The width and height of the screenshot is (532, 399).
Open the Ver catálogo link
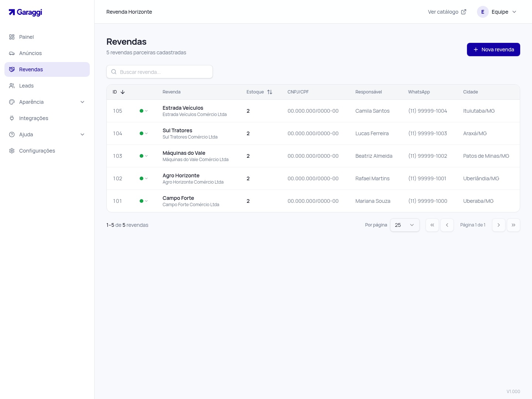point(447,12)
